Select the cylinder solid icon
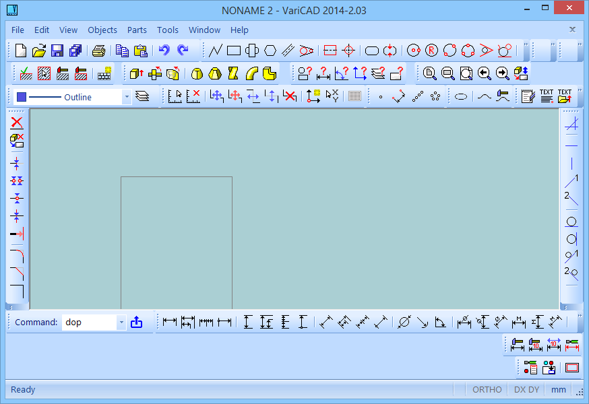Screen dimensions: 589x404 [x=197, y=73]
